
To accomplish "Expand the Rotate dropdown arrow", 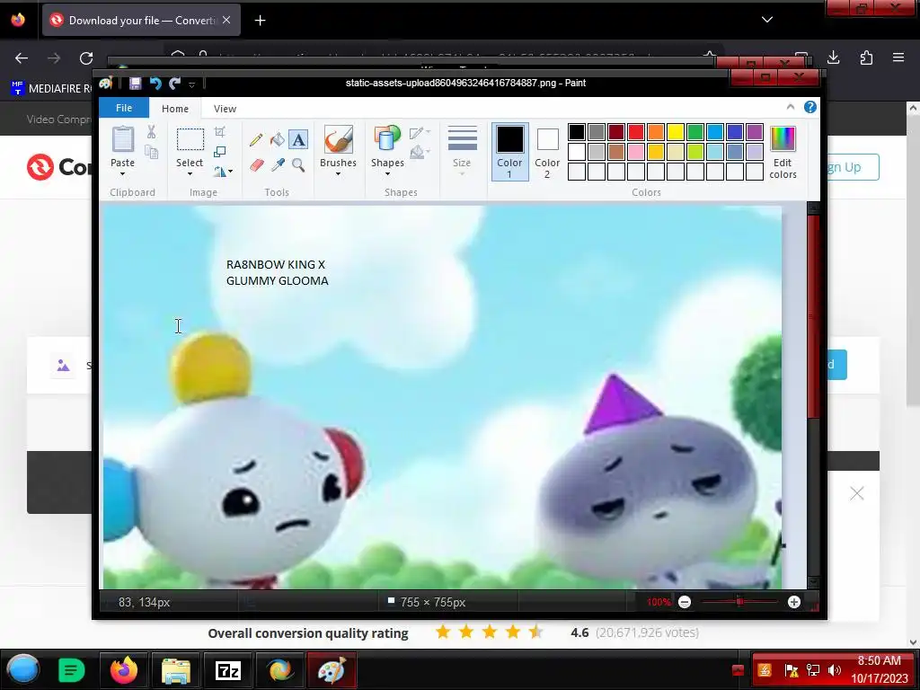I will pos(230,172).
